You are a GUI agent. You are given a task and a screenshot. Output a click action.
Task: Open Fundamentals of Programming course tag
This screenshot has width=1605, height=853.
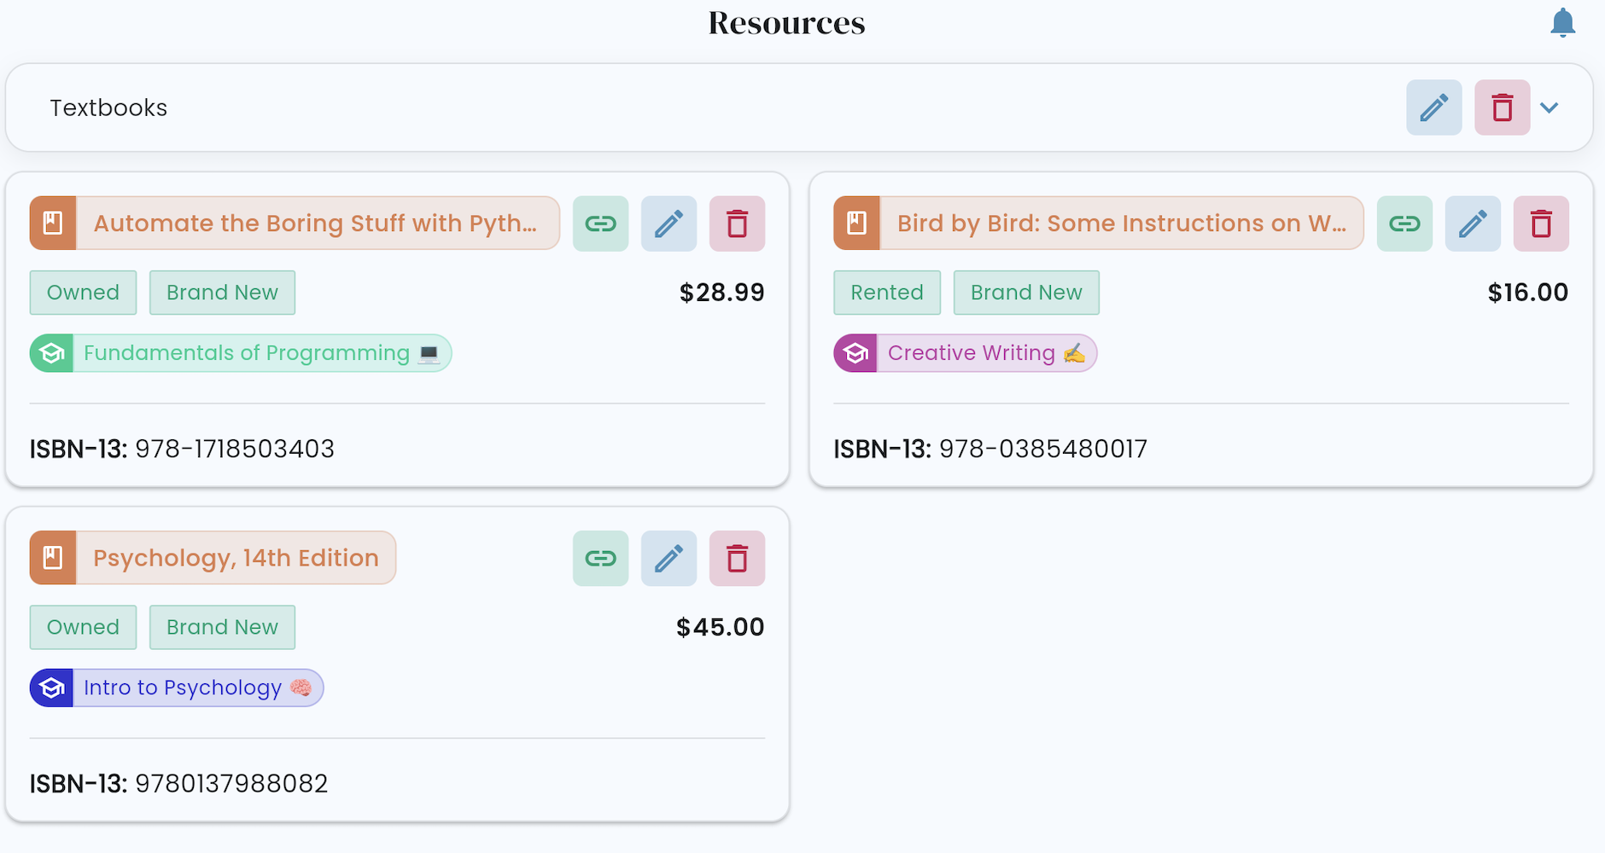tap(241, 353)
